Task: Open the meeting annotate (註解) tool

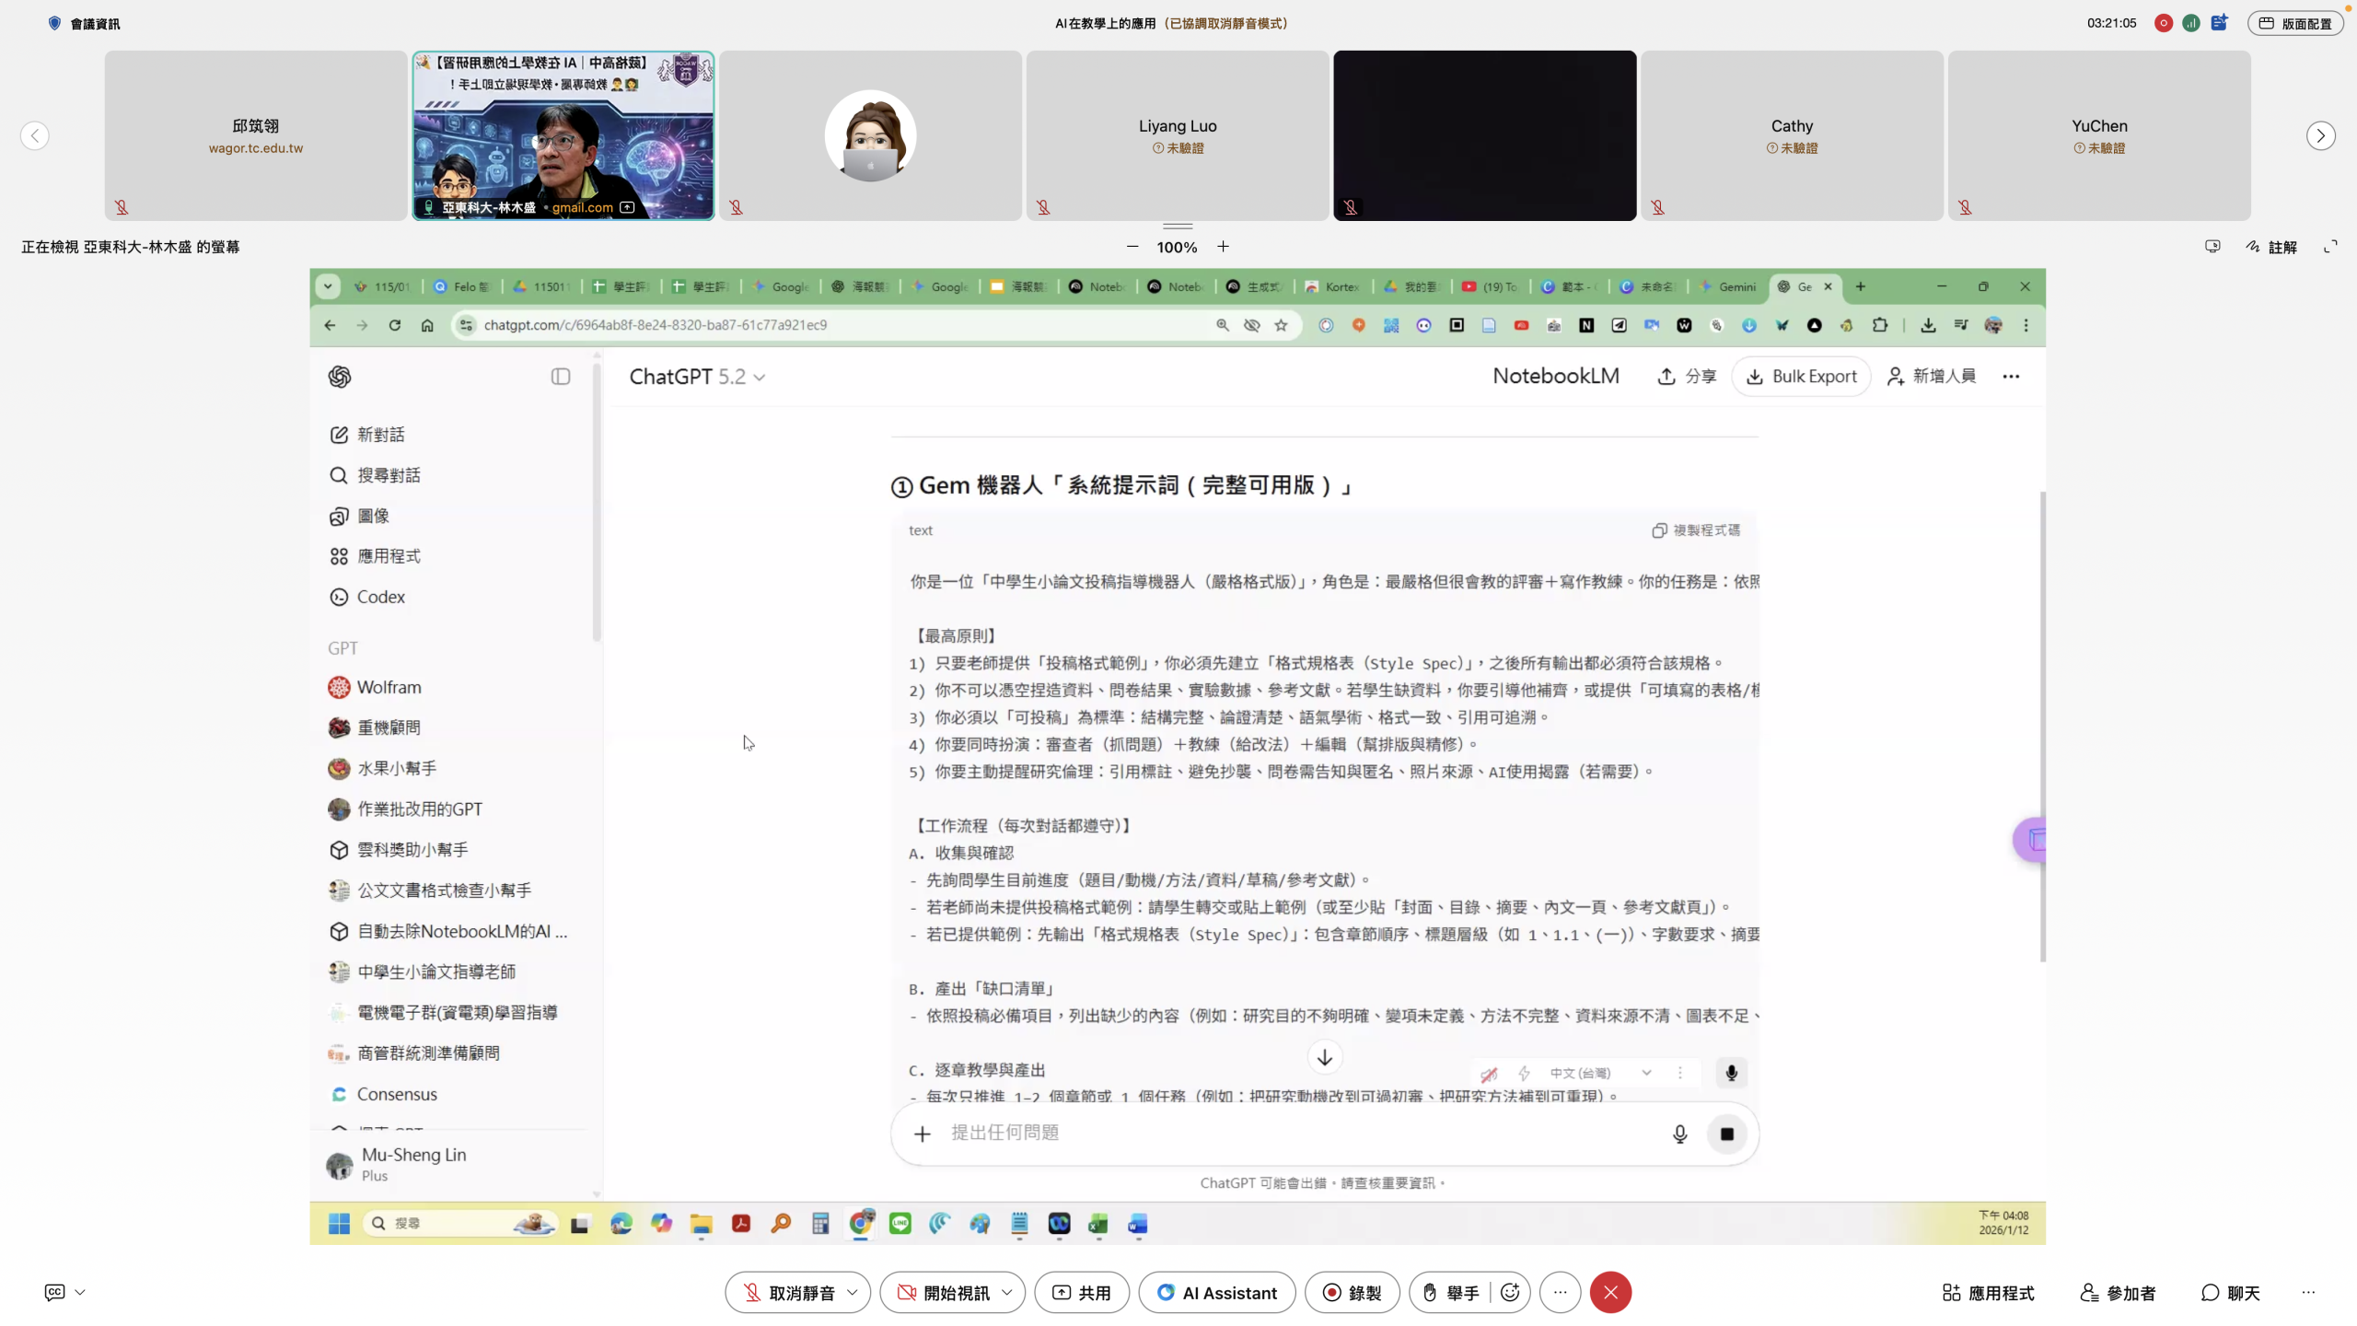Action: coord(2271,247)
